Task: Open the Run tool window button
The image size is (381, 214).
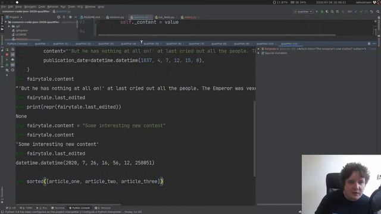Action: [42, 208]
